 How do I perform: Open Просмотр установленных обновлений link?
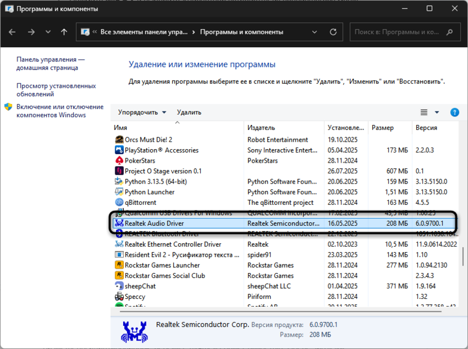tap(56, 90)
